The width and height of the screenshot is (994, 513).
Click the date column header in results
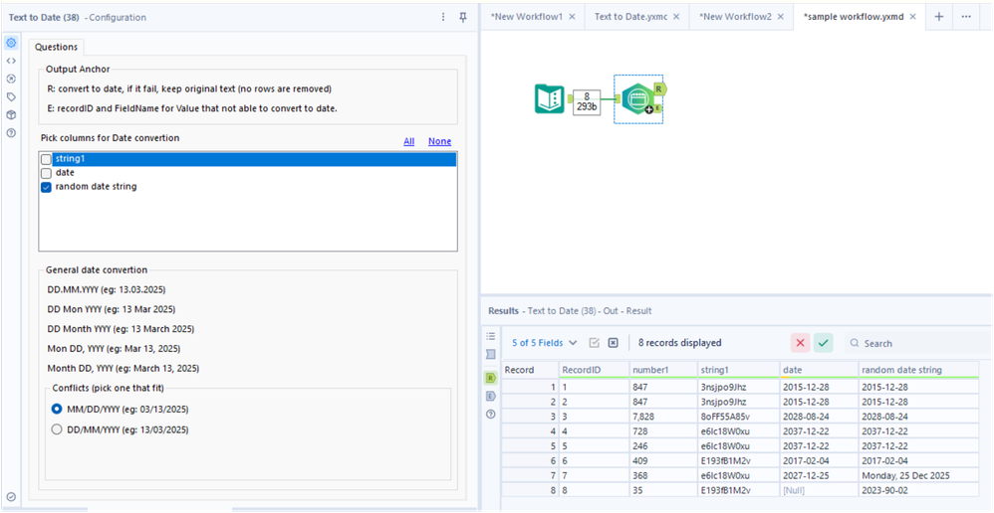[819, 370]
